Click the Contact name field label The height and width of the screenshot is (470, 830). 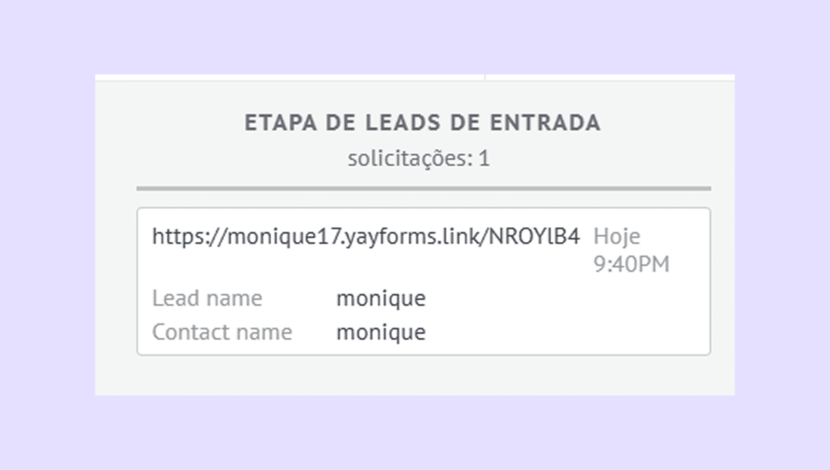click(222, 332)
